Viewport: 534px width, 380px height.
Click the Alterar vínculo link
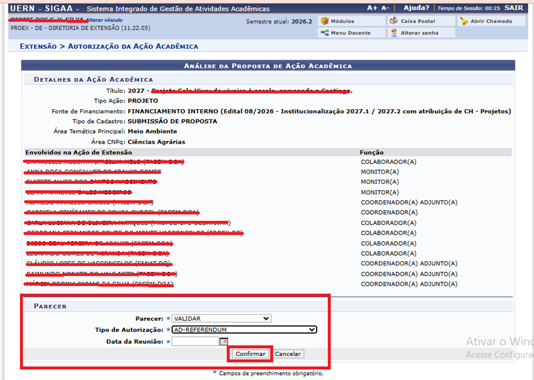coord(105,20)
